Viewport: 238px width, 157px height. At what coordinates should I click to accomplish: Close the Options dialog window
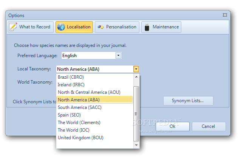click(x=225, y=15)
